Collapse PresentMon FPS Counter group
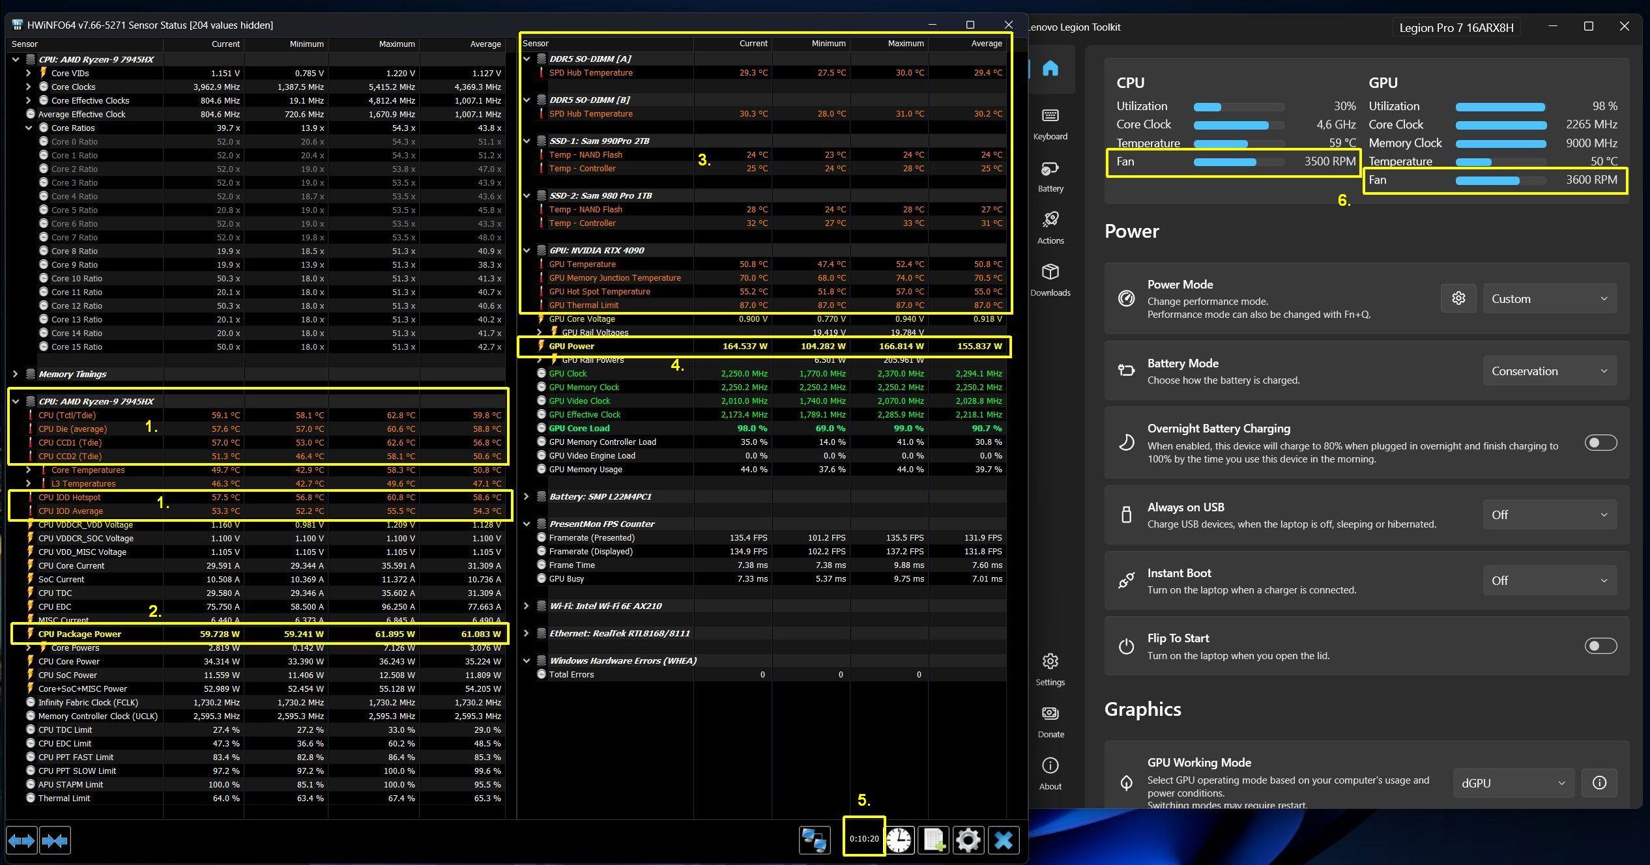 [527, 524]
